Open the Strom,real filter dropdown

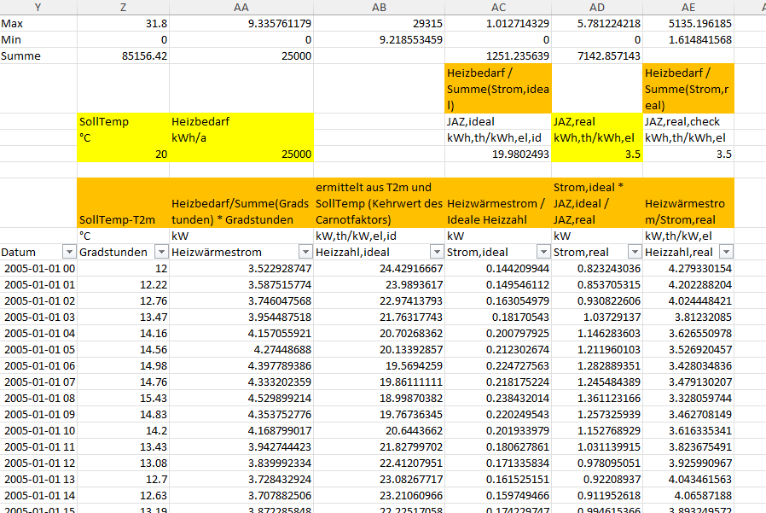point(633,253)
